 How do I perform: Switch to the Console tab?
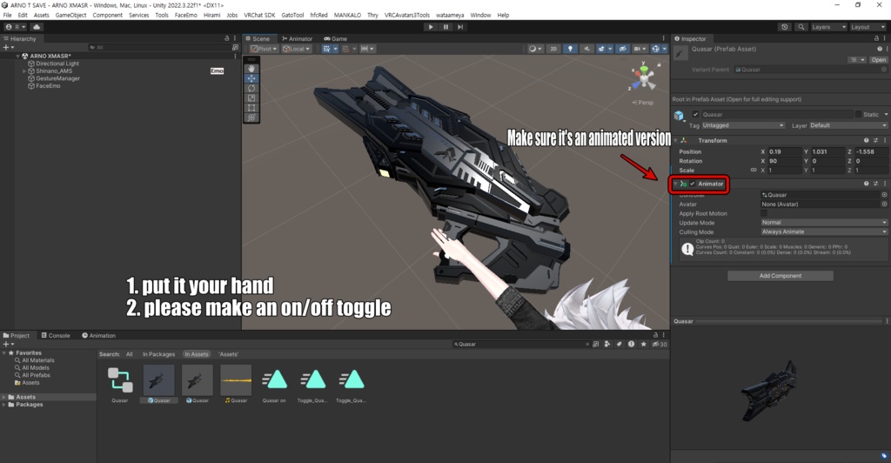tap(56, 336)
